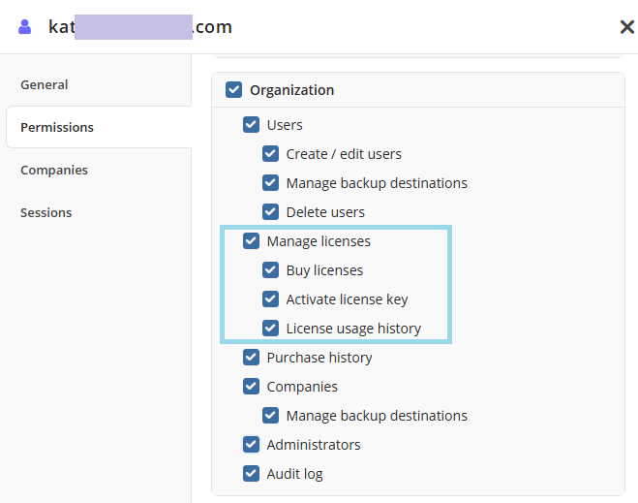The height and width of the screenshot is (503, 638).
Task: Uncheck the Audit log checkbox
Action: [x=251, y=474]
